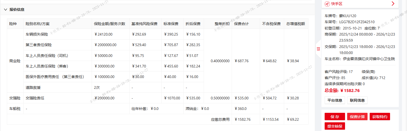
Task: Submit via 提交核保 button
Action: pyautogui.click(x=335, y=126)
